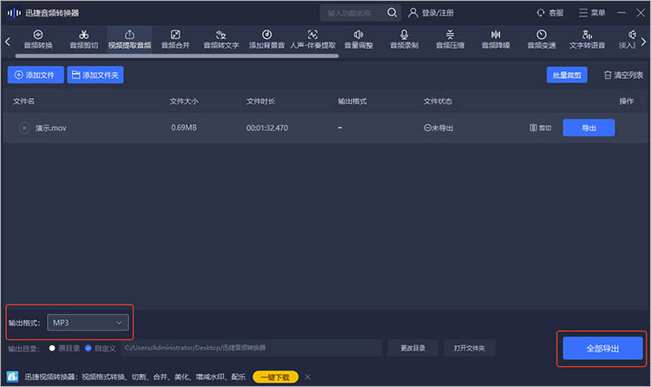Select 自定义 custom directory radio

(x=88, y=348)
